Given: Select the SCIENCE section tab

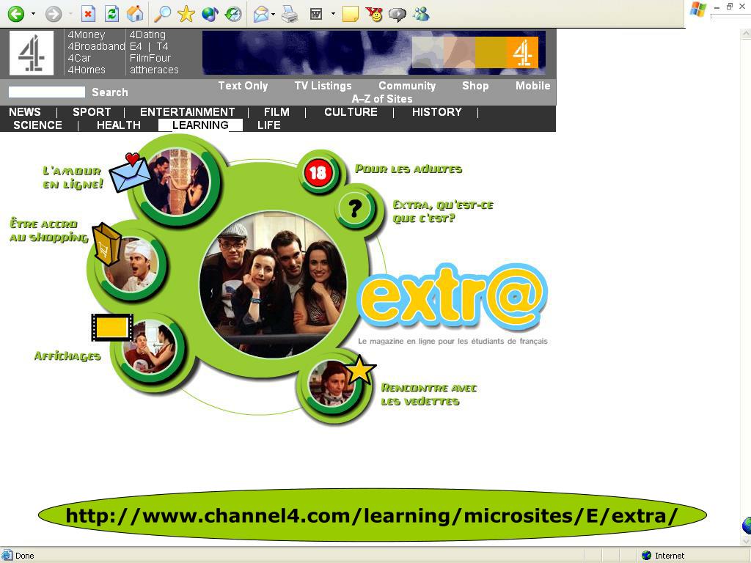Looking at the screenshot, I should tap(38, 125).
